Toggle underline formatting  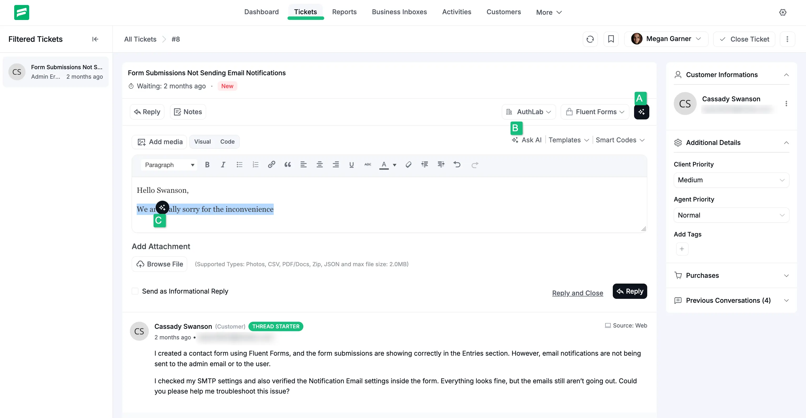click(x=351, y=165)
